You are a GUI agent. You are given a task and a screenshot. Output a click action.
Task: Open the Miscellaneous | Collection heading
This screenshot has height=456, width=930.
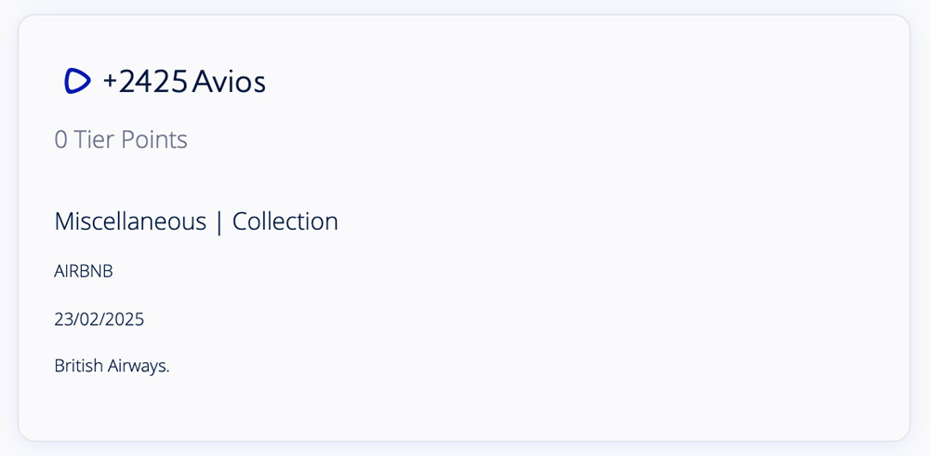196,221
